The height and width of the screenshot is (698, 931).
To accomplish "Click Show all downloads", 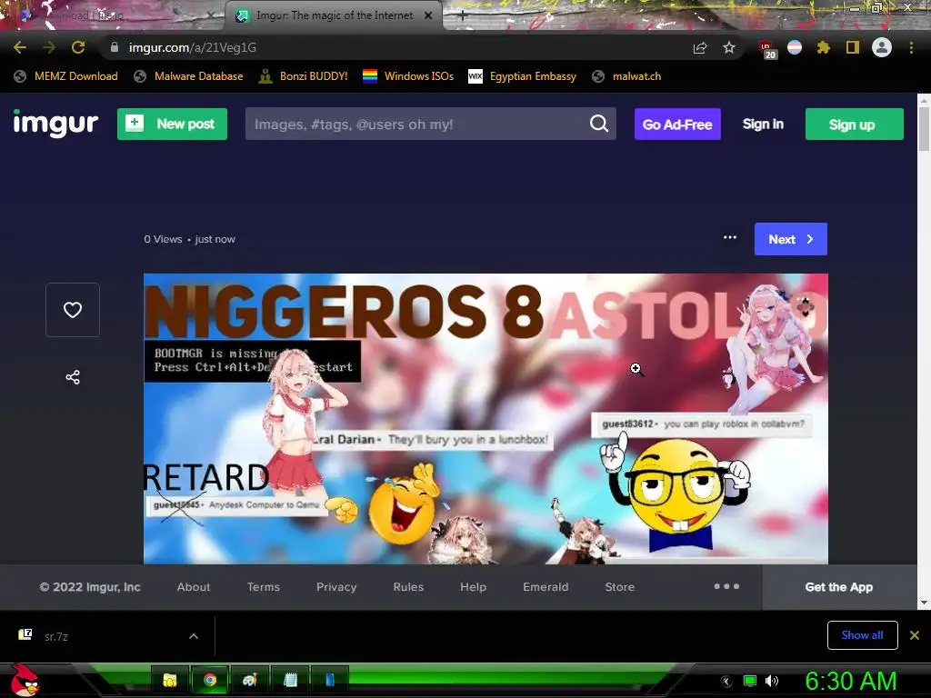I will (x=862, y=635).
